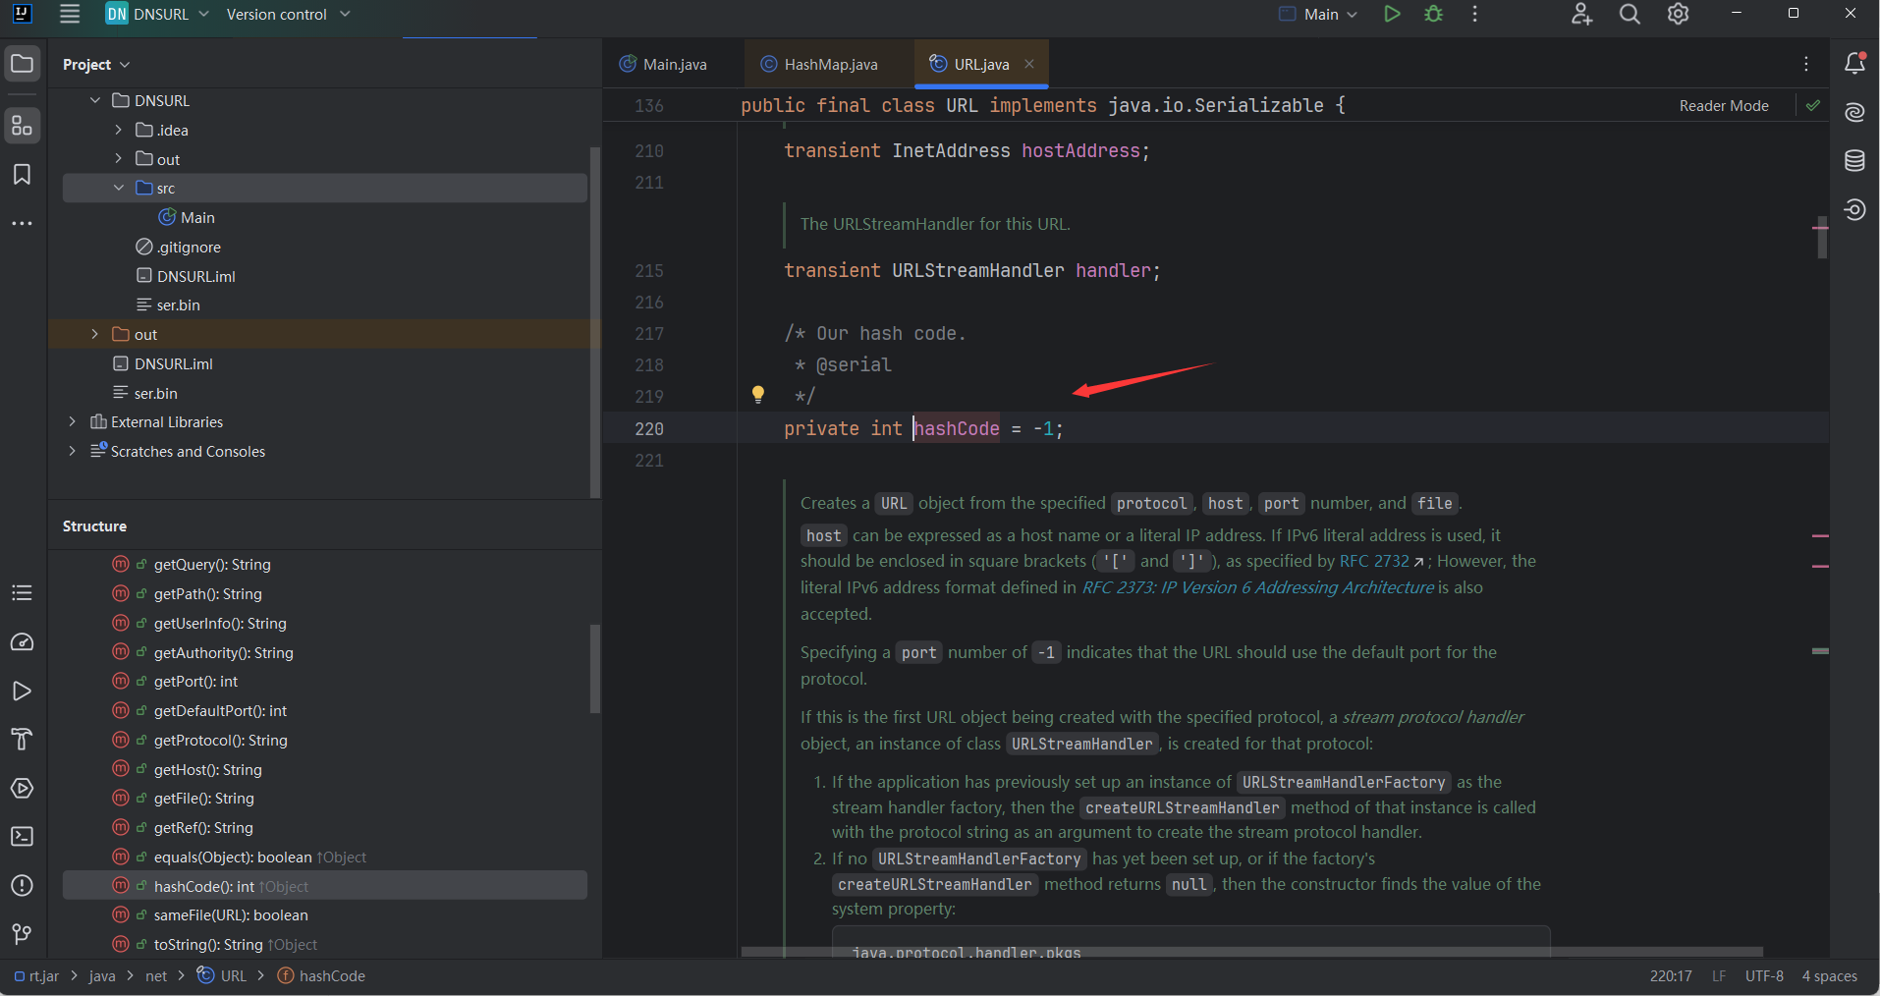Click the Structure panel vertical scrollbar

tap(594, 668)
